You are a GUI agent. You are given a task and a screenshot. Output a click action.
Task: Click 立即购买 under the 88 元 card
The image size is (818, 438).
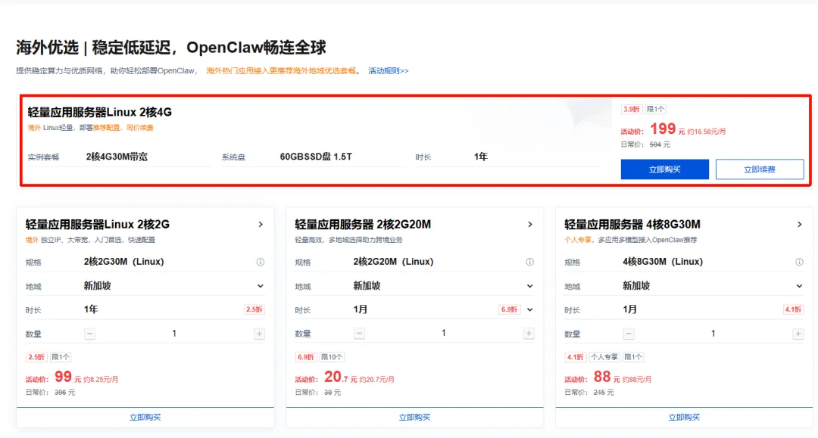tap(684, 417)
